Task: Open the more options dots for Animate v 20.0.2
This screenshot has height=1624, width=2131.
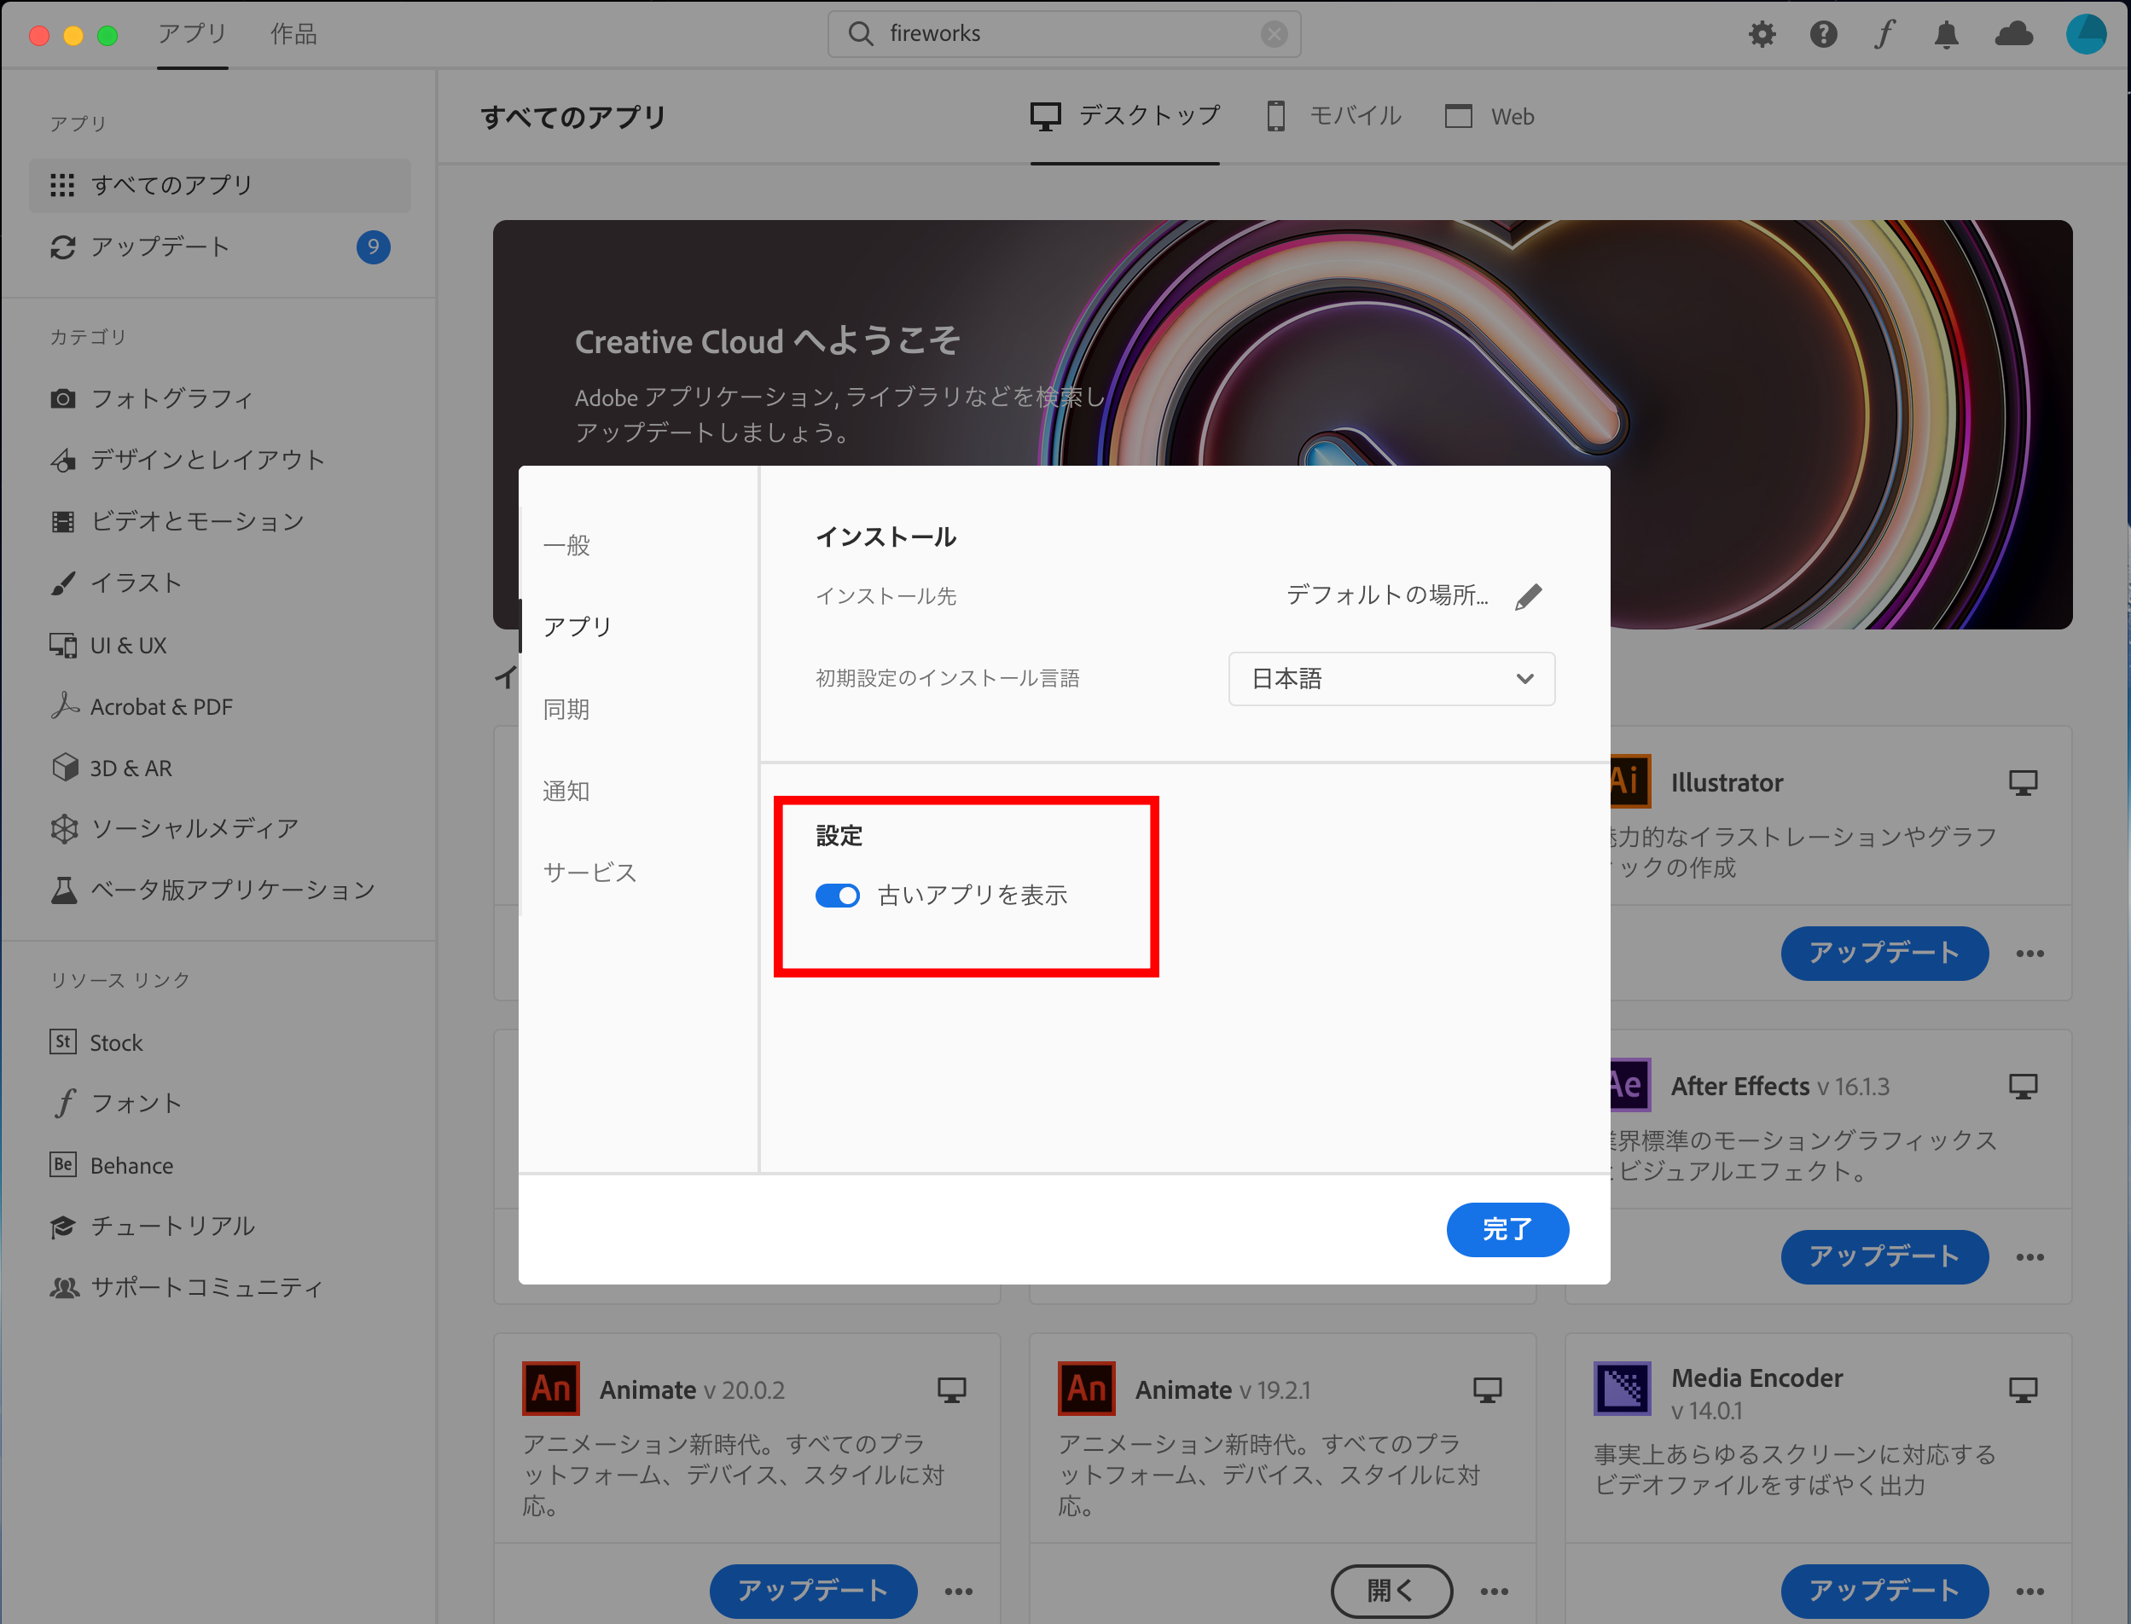Action: pyautogui.click(x=958, y=1591)
